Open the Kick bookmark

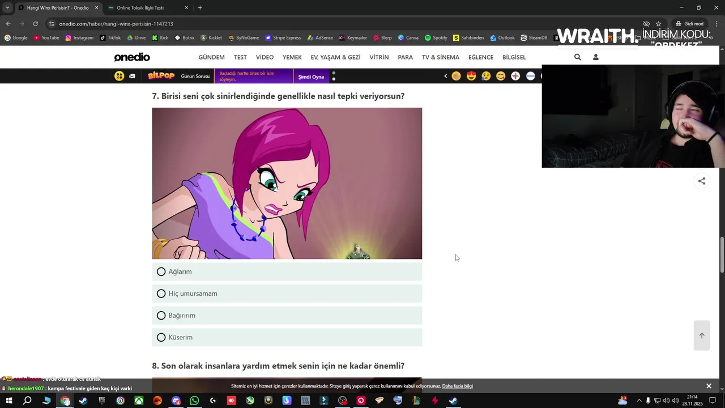(160, 38)
